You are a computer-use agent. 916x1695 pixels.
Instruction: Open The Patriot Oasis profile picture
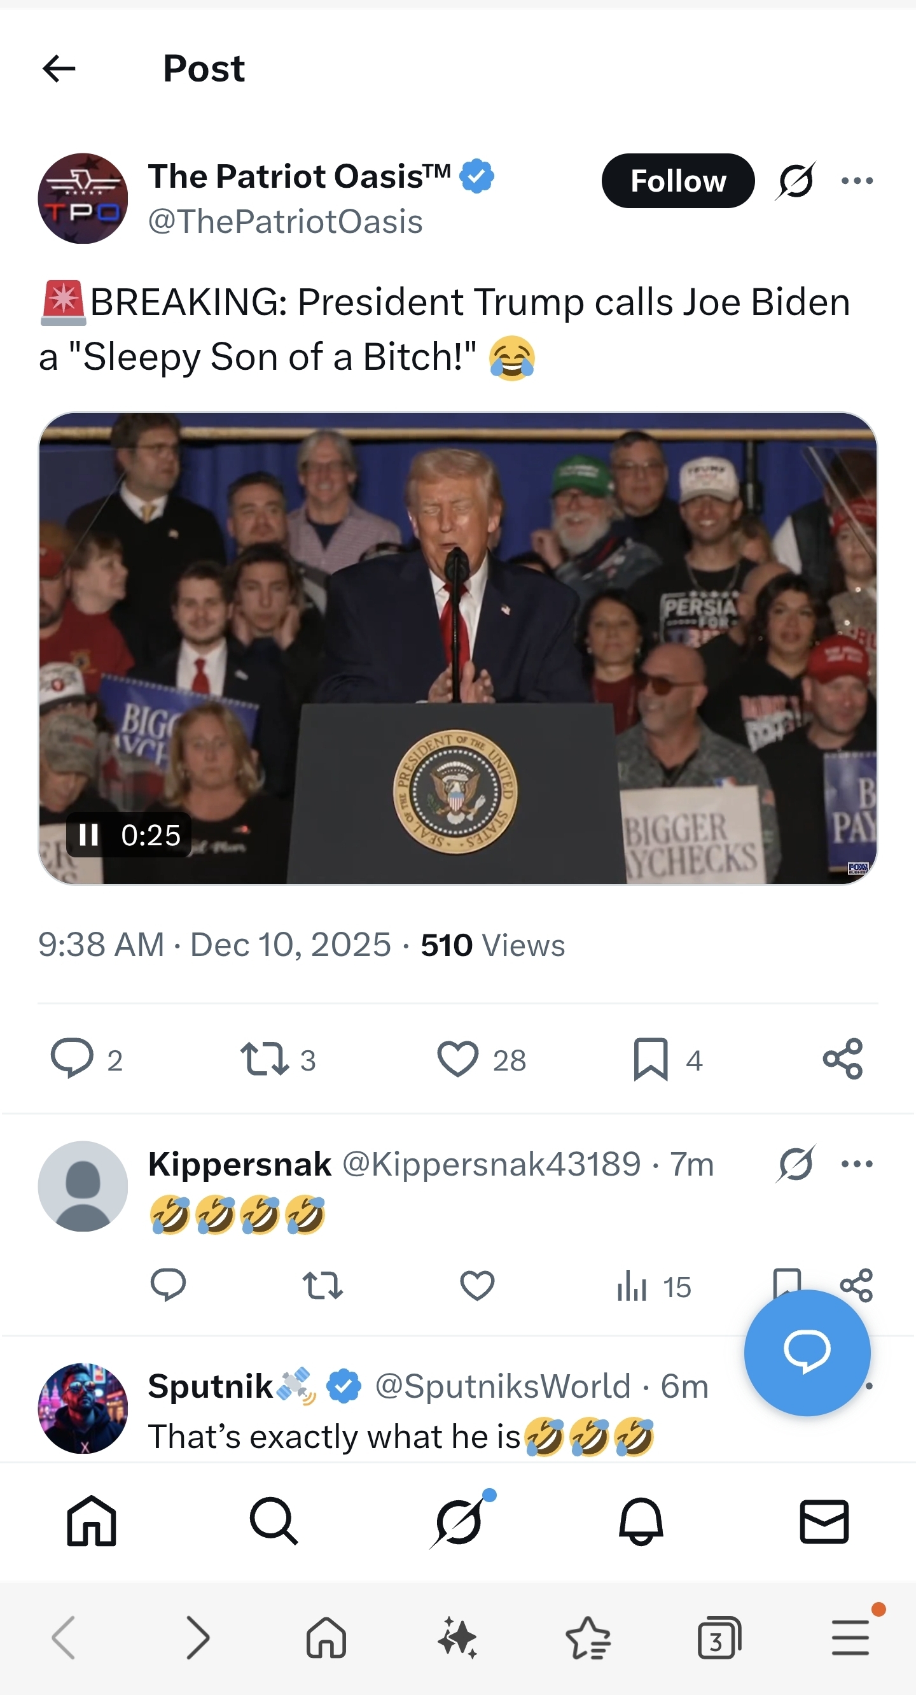tap(83, 199)
